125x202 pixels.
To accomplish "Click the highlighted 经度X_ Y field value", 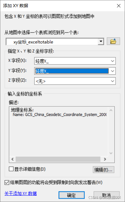I will [x=72, y=71].
